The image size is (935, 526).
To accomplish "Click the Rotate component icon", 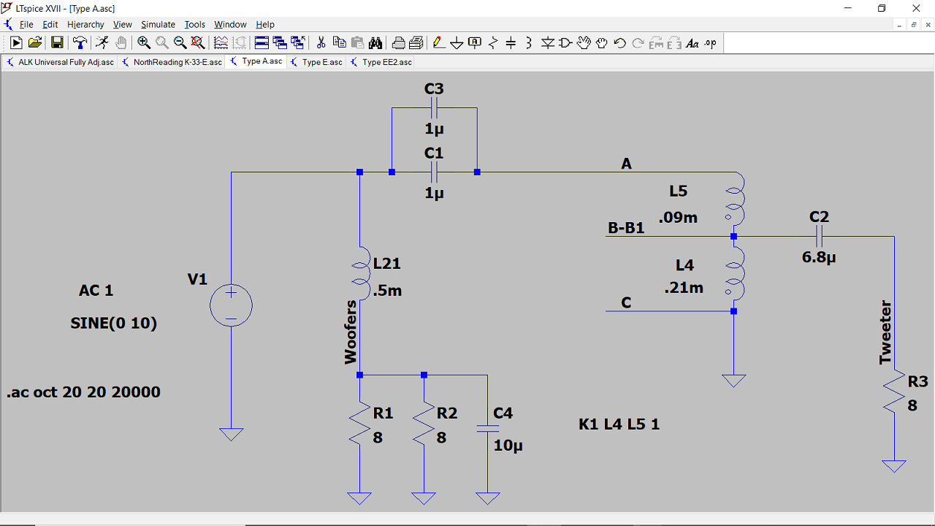I will point(656,43).
